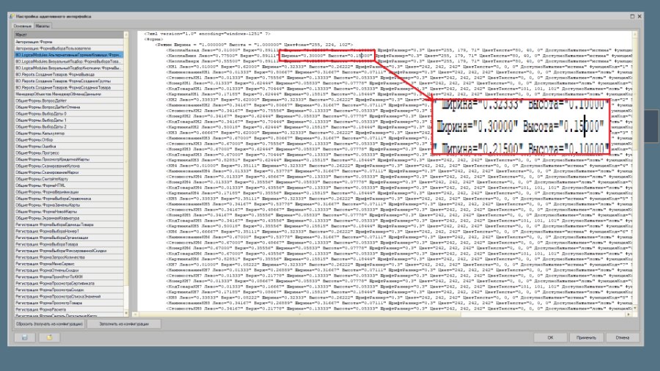Click XML editor horizontal scrollbar left arrow
660x371 pixels.
(136, 315)
